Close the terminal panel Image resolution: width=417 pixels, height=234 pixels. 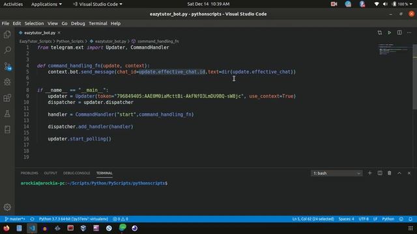[409, 173]
